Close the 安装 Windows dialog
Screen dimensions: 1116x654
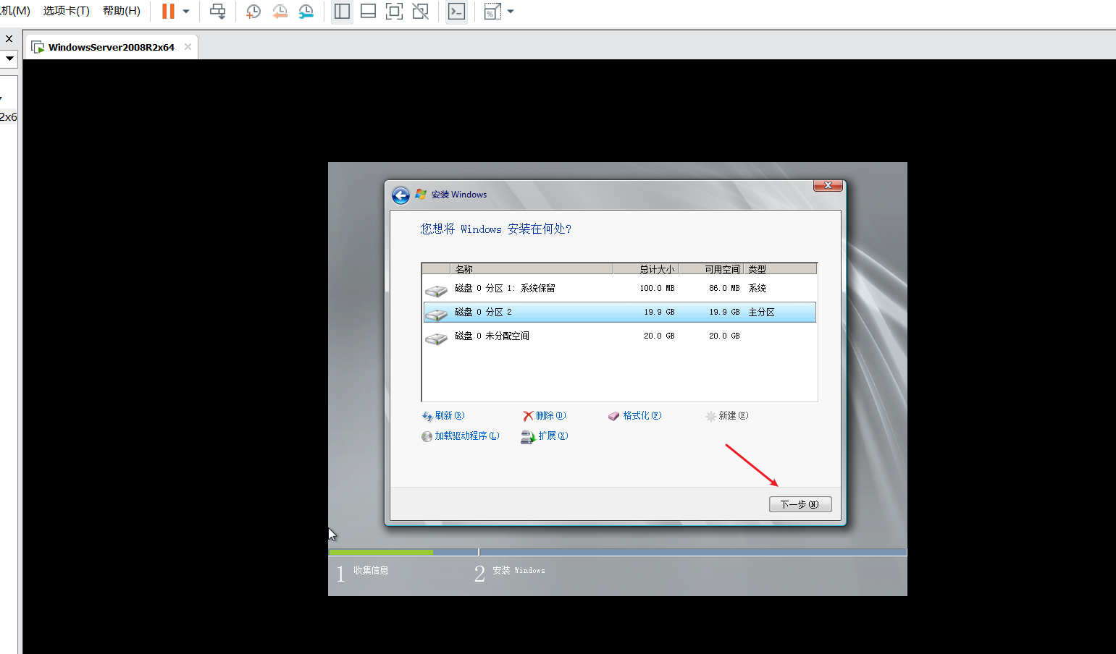[x=828, y=185]
